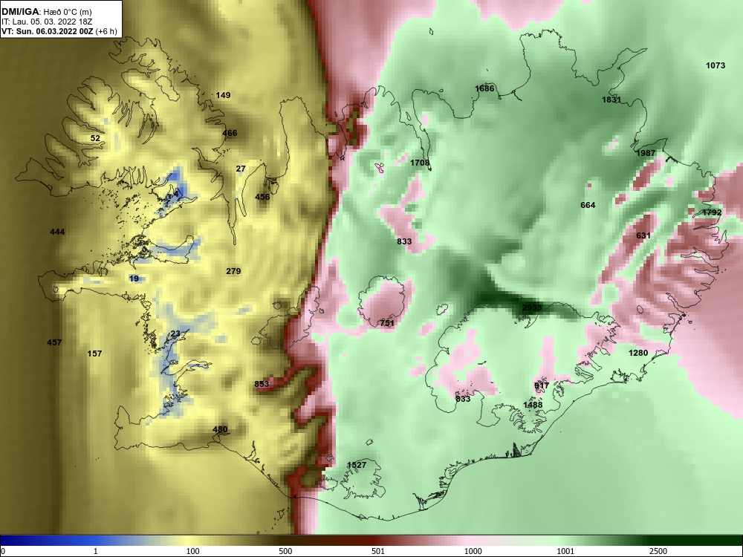Select the 2500 tick on the colour scale
743x557 pixels.
pyautogui.click(x=658, y=551)
